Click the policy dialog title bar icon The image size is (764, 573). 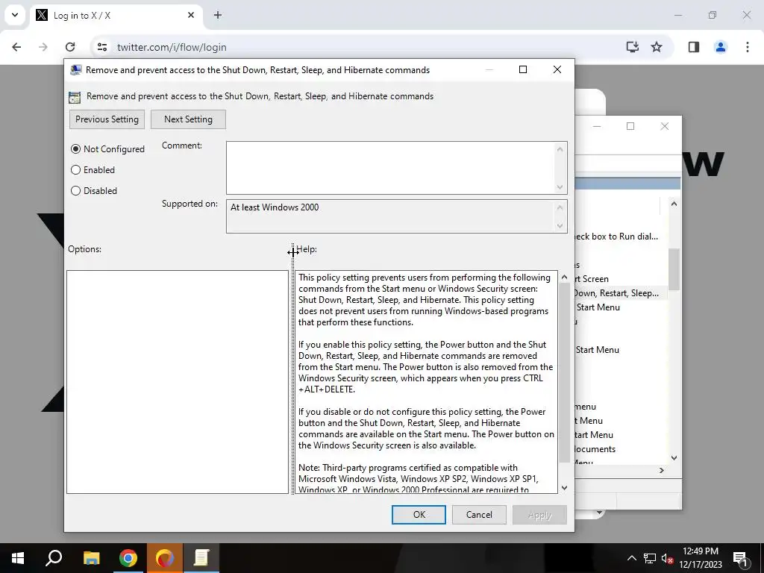point(75,70)
